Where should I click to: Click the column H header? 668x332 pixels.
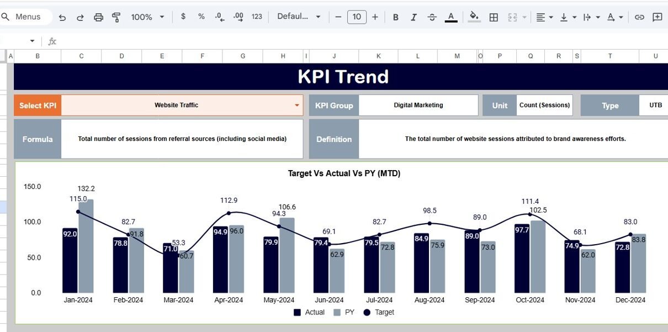283,56
